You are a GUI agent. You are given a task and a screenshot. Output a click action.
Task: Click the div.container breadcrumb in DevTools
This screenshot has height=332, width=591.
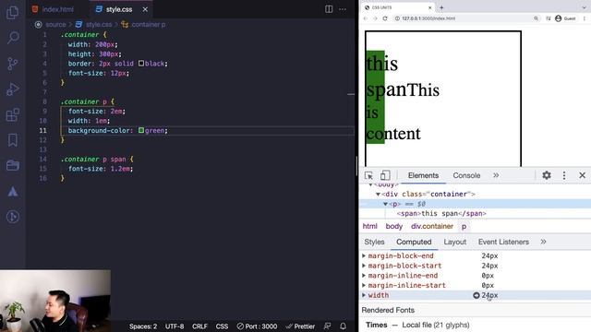click(x=432, y=226)
